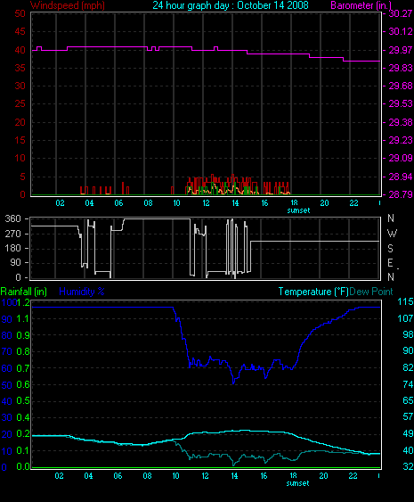Click the Barometer (in.) legend label
The image size is (414, 502).
point(361,5)
